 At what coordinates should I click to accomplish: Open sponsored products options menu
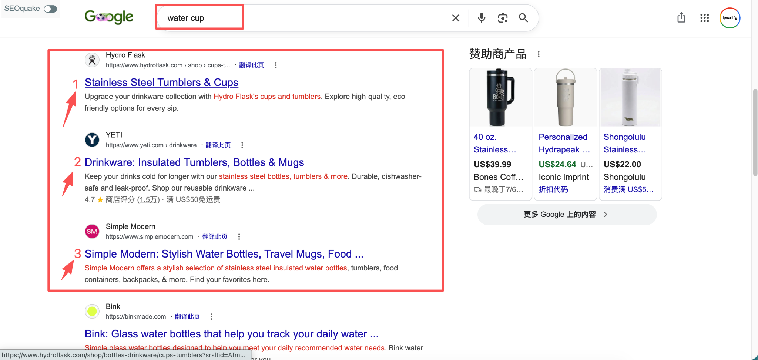click(539, 54)
